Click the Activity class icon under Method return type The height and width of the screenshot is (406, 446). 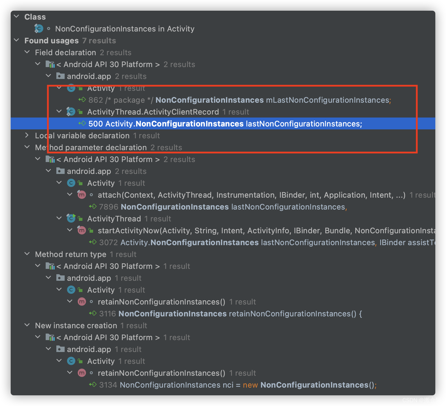71,290
